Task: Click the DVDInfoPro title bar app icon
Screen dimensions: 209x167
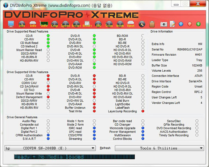Action: tap(6, 5)
